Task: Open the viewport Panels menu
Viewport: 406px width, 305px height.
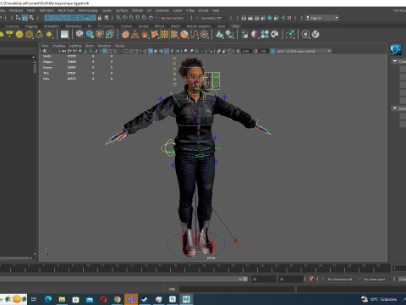Action: click(x=119, y=46)
